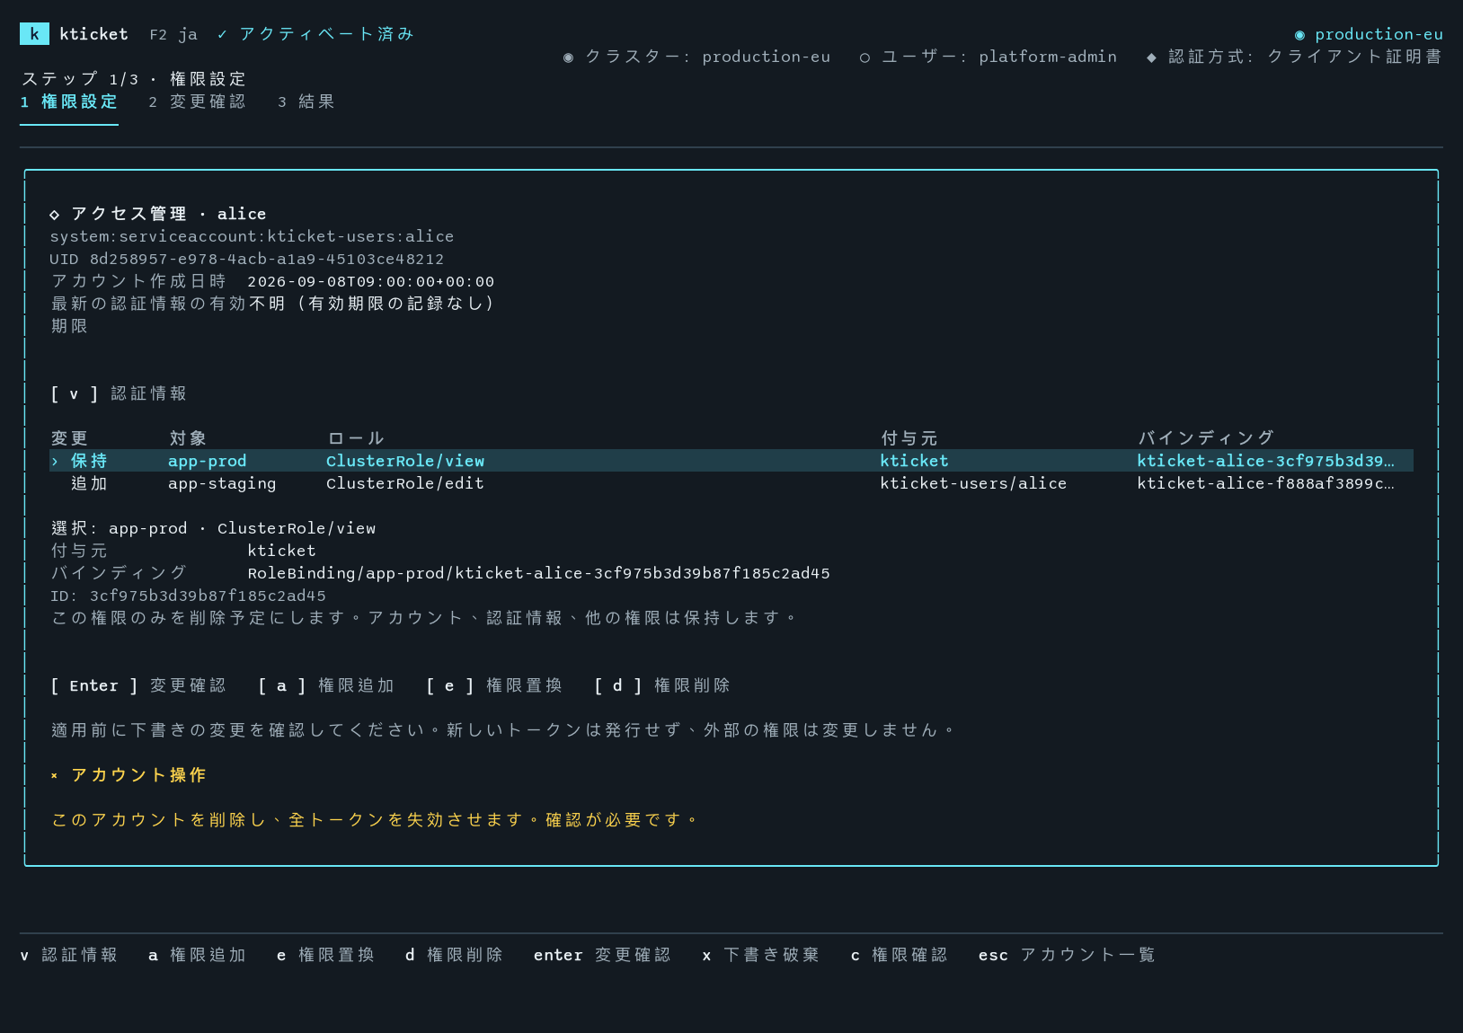
Task: Click the kticket 'k' logo icon
Action: [34, 34]
